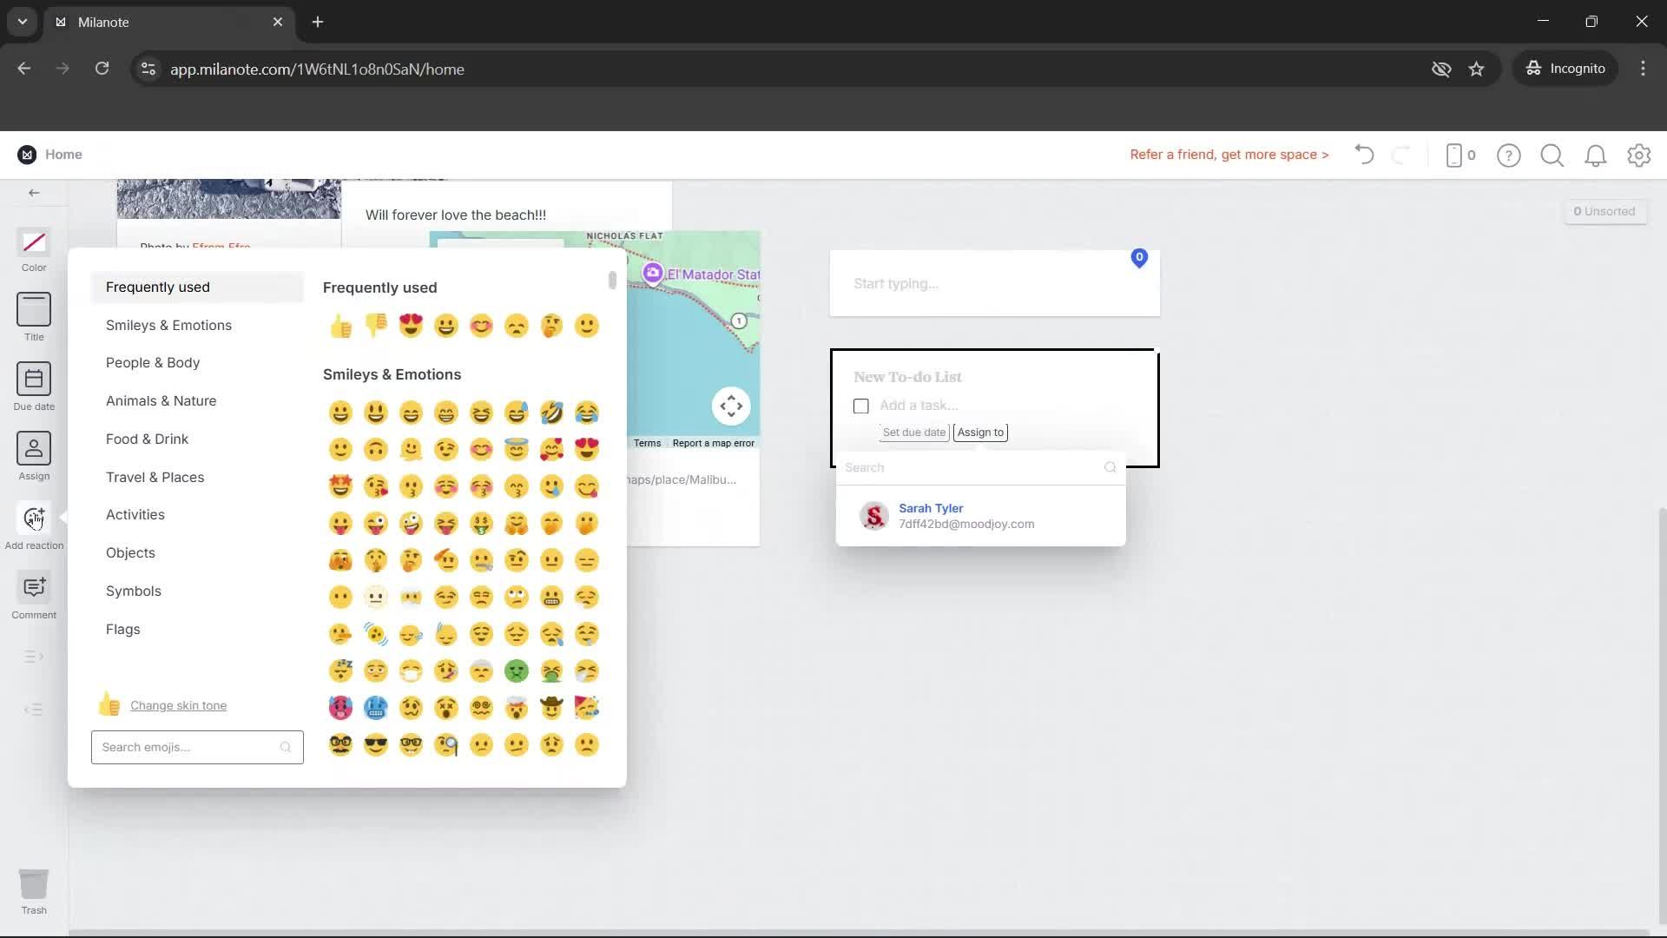
Task: Open the browser tab search dropdown
Action: click(22, 22)
